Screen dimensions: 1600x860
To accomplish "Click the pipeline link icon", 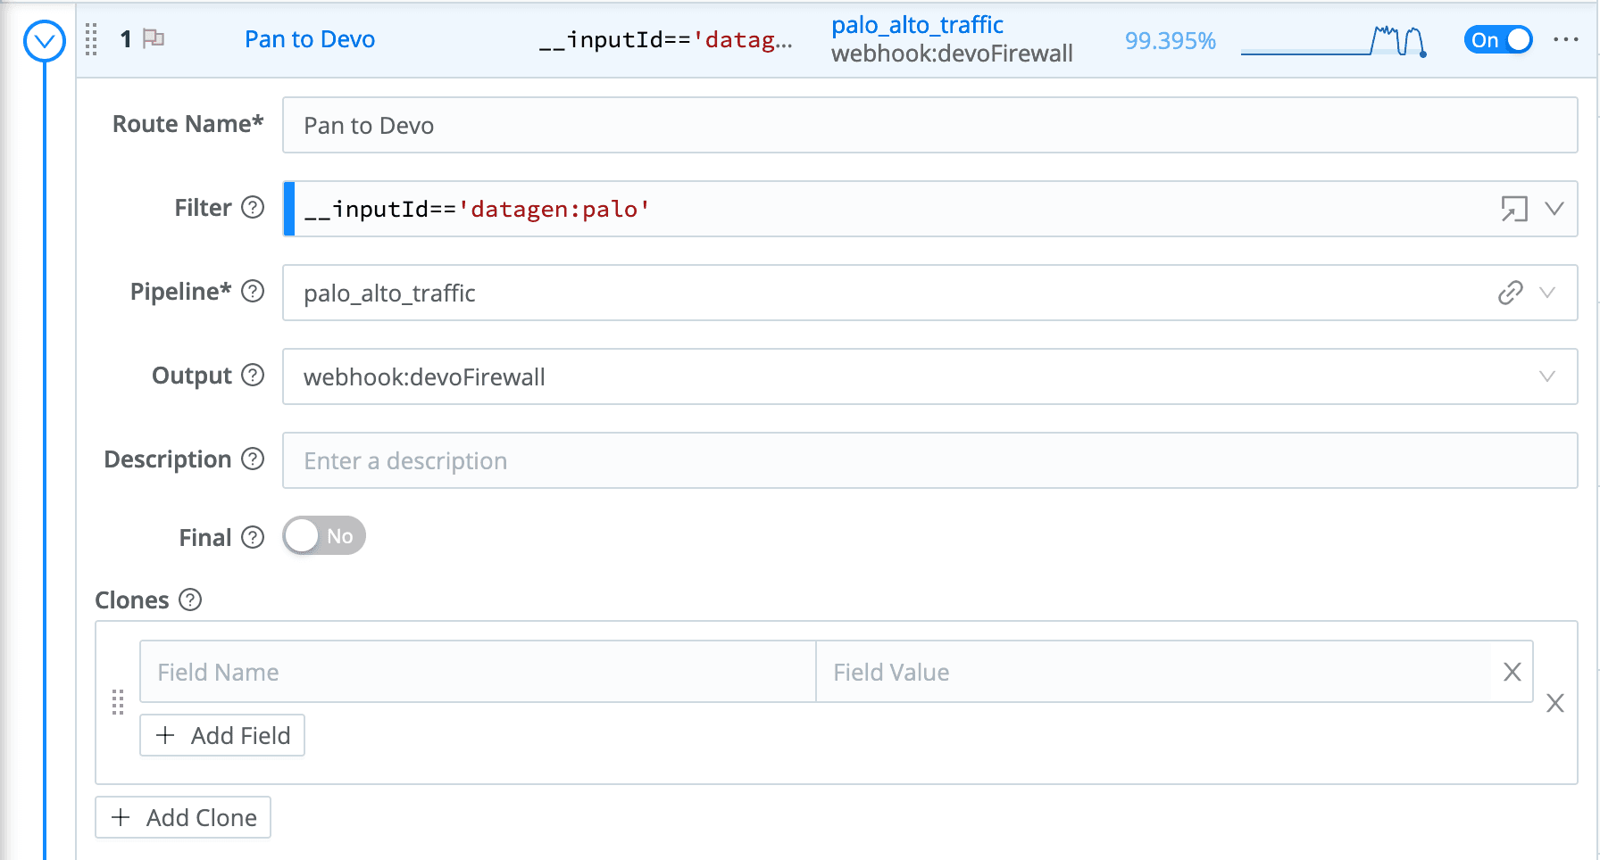I will coord(1510,293).
